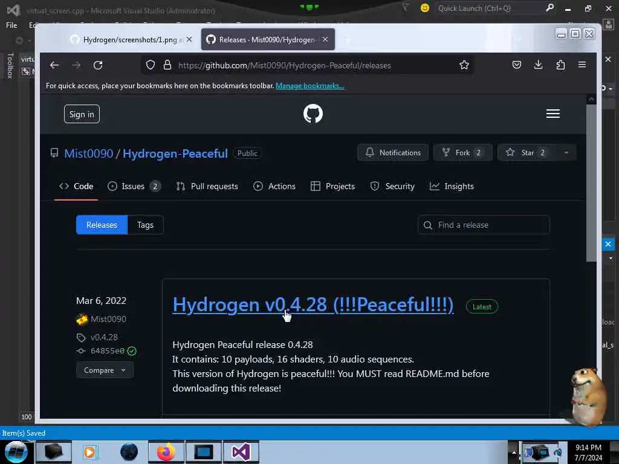The width and height of the screenshot is (619, 464).
Task: Open the tracking protection shield icon
Action: (151, 65)
